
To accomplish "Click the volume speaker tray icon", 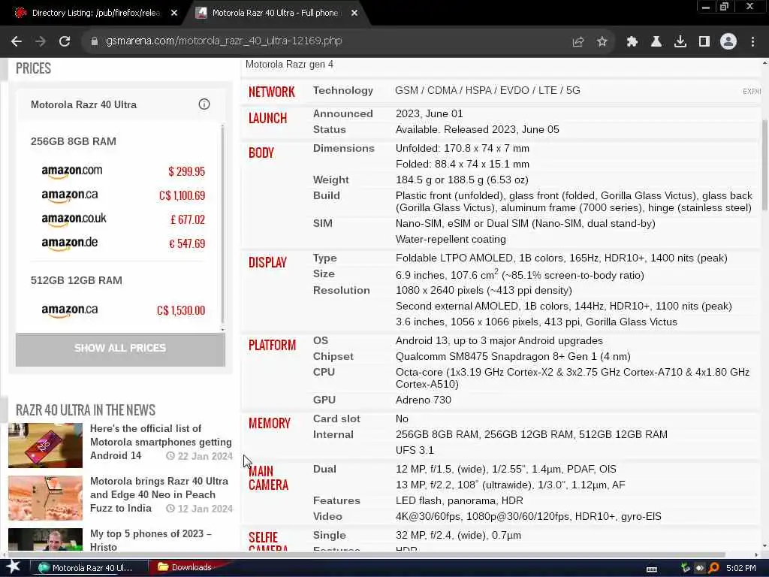I will coord(699,568).
